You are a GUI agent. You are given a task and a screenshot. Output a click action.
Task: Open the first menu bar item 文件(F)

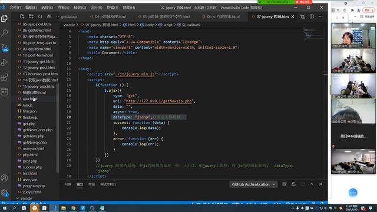(15, 8)
